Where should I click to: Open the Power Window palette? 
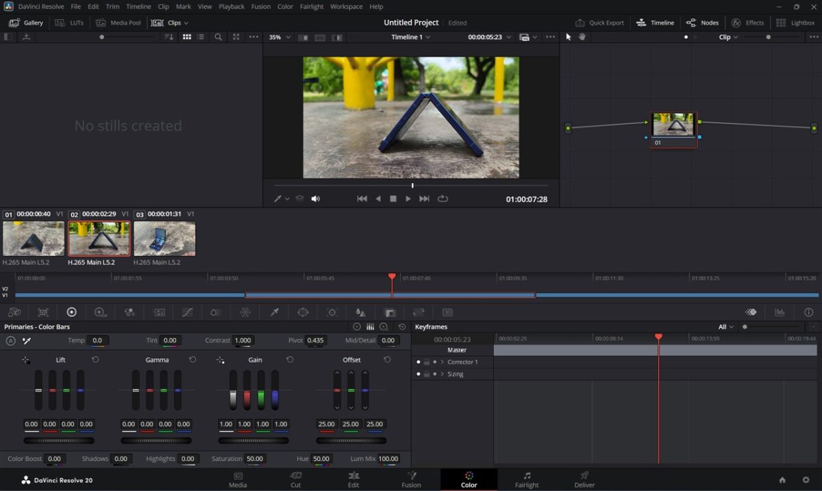coord(303,312)
